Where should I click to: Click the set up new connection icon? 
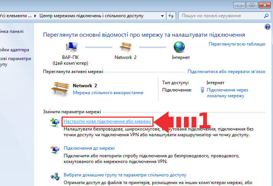click(55, 123)
